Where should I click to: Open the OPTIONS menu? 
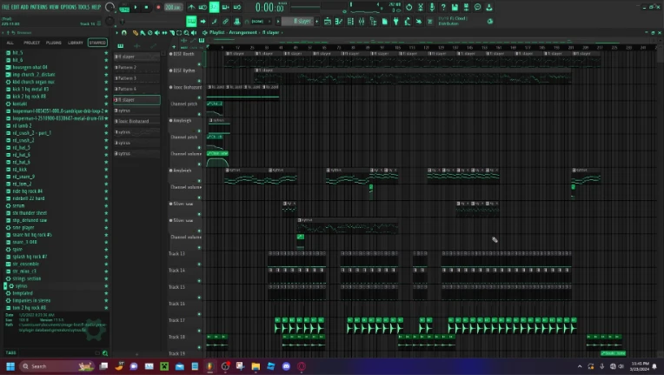click(68, 7)
